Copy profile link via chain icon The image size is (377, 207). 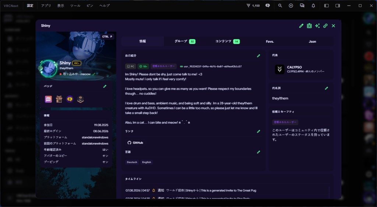(x=325, y=26)
